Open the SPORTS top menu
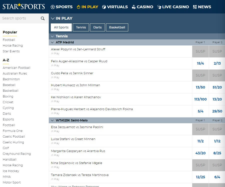225x187 pixels. click(x=61, y=7)
